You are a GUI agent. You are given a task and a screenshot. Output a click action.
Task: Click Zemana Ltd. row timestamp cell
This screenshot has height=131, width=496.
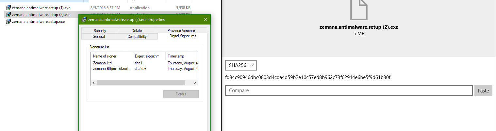pos(183,63)
